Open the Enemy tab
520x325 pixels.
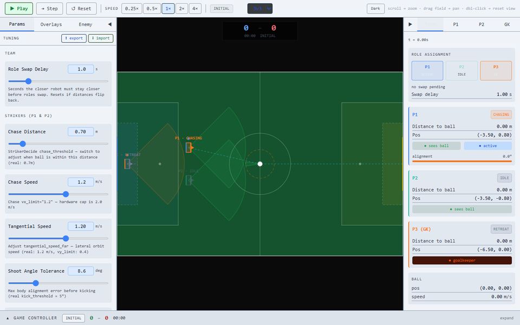pyautogui.click(x=85, y=24)
